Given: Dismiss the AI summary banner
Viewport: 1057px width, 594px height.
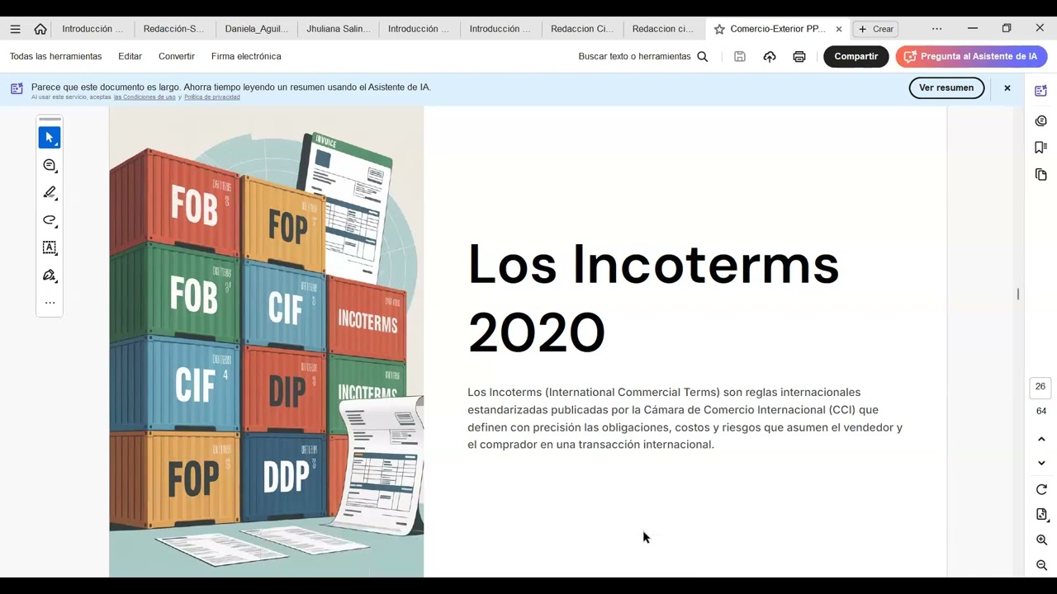Looking at the screenshot, I should [1007, 88].
